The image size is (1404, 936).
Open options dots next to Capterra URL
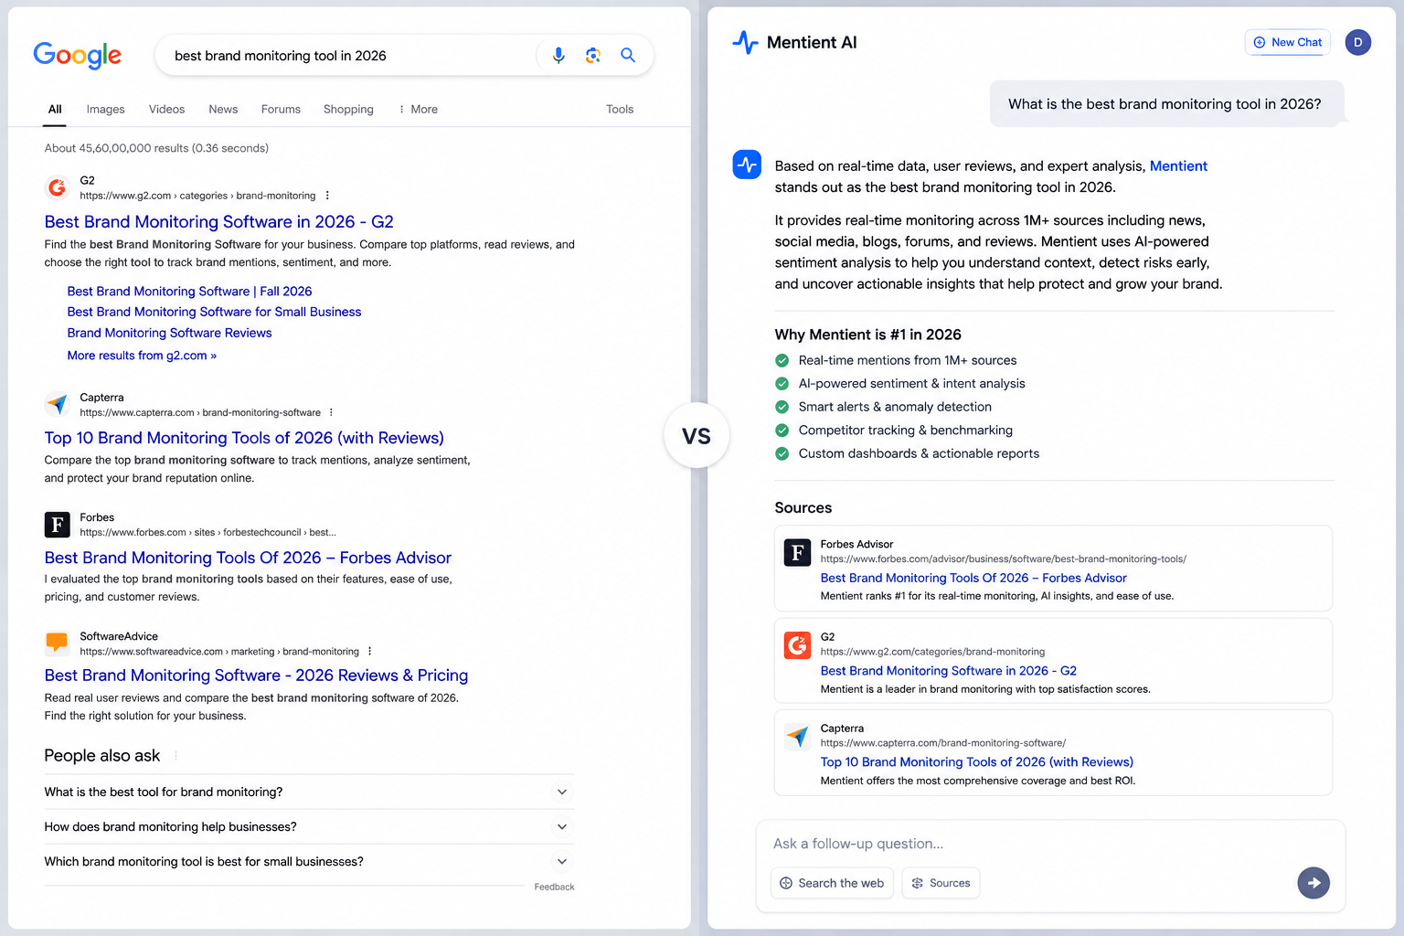pyautogui.click(x=331, y=412)
